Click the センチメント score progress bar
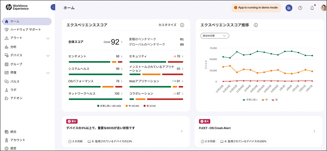Viewport: 327px width, 151px height. (x=95, y=62)
